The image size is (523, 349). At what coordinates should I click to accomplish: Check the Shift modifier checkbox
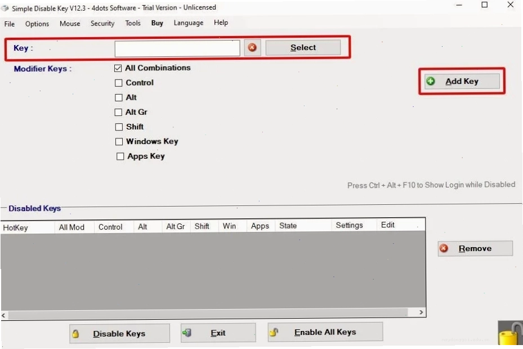point(119,127)
